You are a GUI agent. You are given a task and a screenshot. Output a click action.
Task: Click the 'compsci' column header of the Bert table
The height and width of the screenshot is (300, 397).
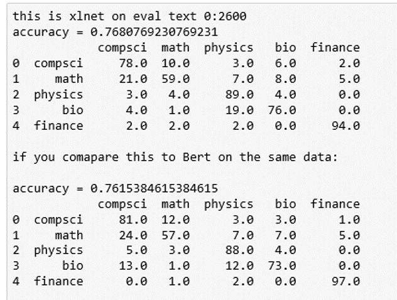tap(122, 204)
